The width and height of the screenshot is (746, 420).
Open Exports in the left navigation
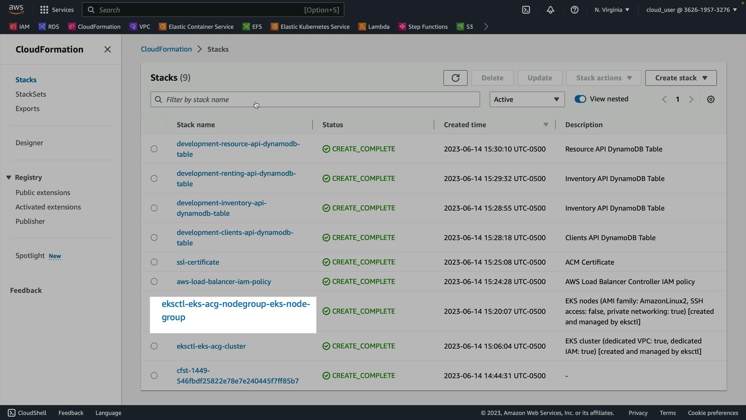(x=27, y=108)
